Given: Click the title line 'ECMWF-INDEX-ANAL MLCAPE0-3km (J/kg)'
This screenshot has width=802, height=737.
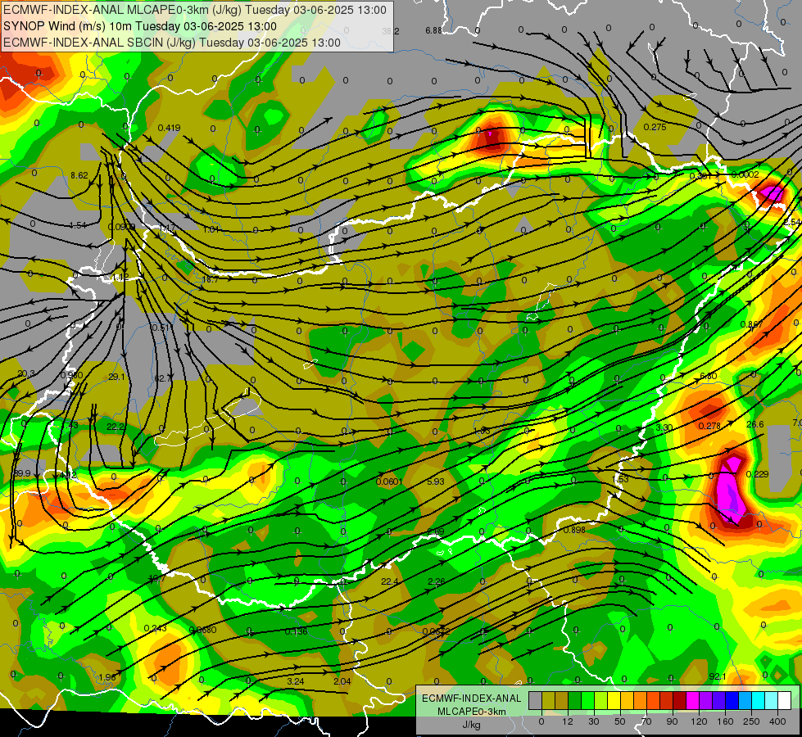Looking at the screenshot, I should tap(194, 10).
